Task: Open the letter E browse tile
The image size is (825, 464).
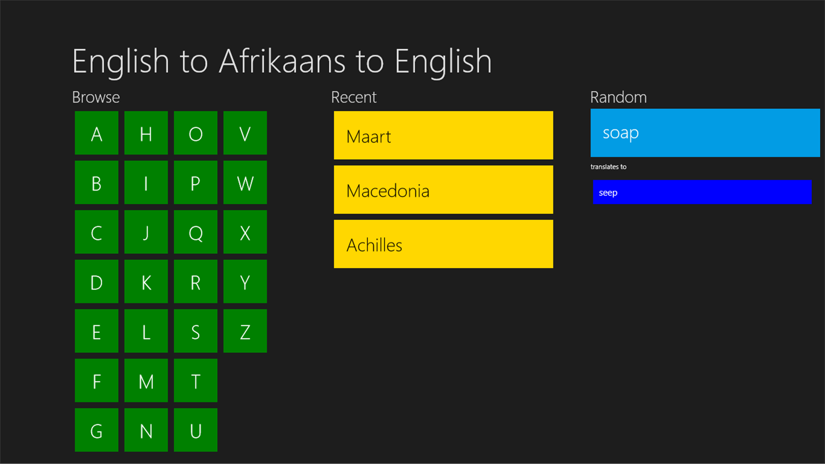Action: pos(96,331)
